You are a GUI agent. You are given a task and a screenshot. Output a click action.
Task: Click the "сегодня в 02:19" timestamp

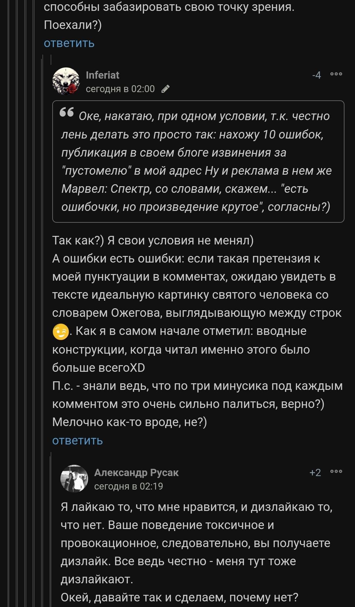pos(129,486)
